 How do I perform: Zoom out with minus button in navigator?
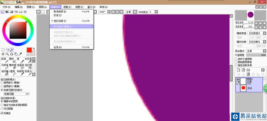pyautogui.click(x=256, y=23)
